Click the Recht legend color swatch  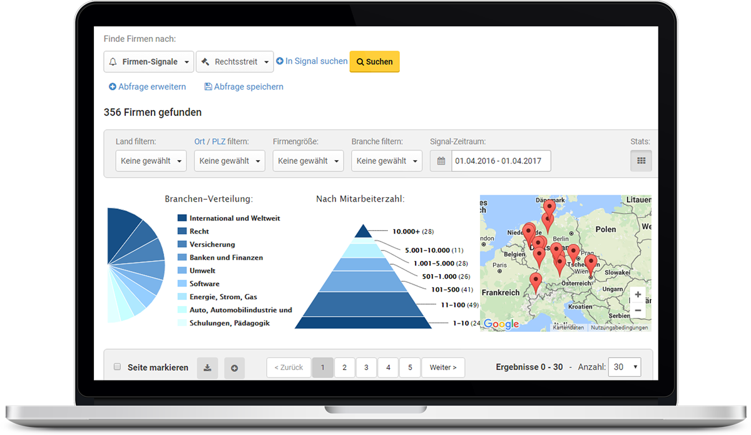coord(182,231)
